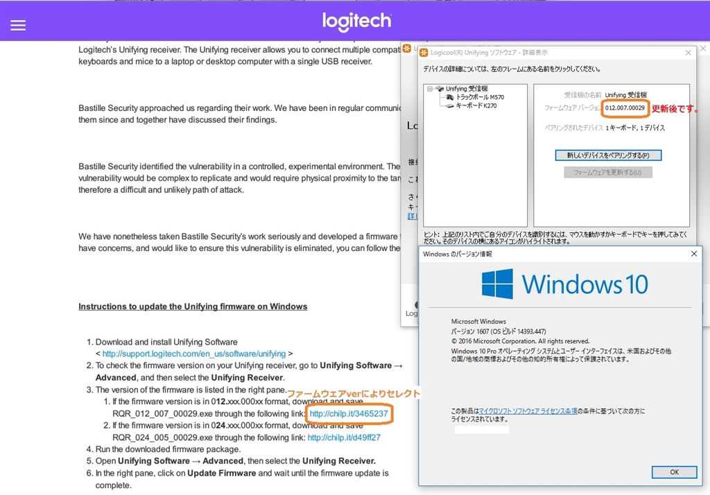This screenshot has height=495, width=710.
Task: Open the chilp.it/d49ff27 firmware link
Action: tap(344, 437)
